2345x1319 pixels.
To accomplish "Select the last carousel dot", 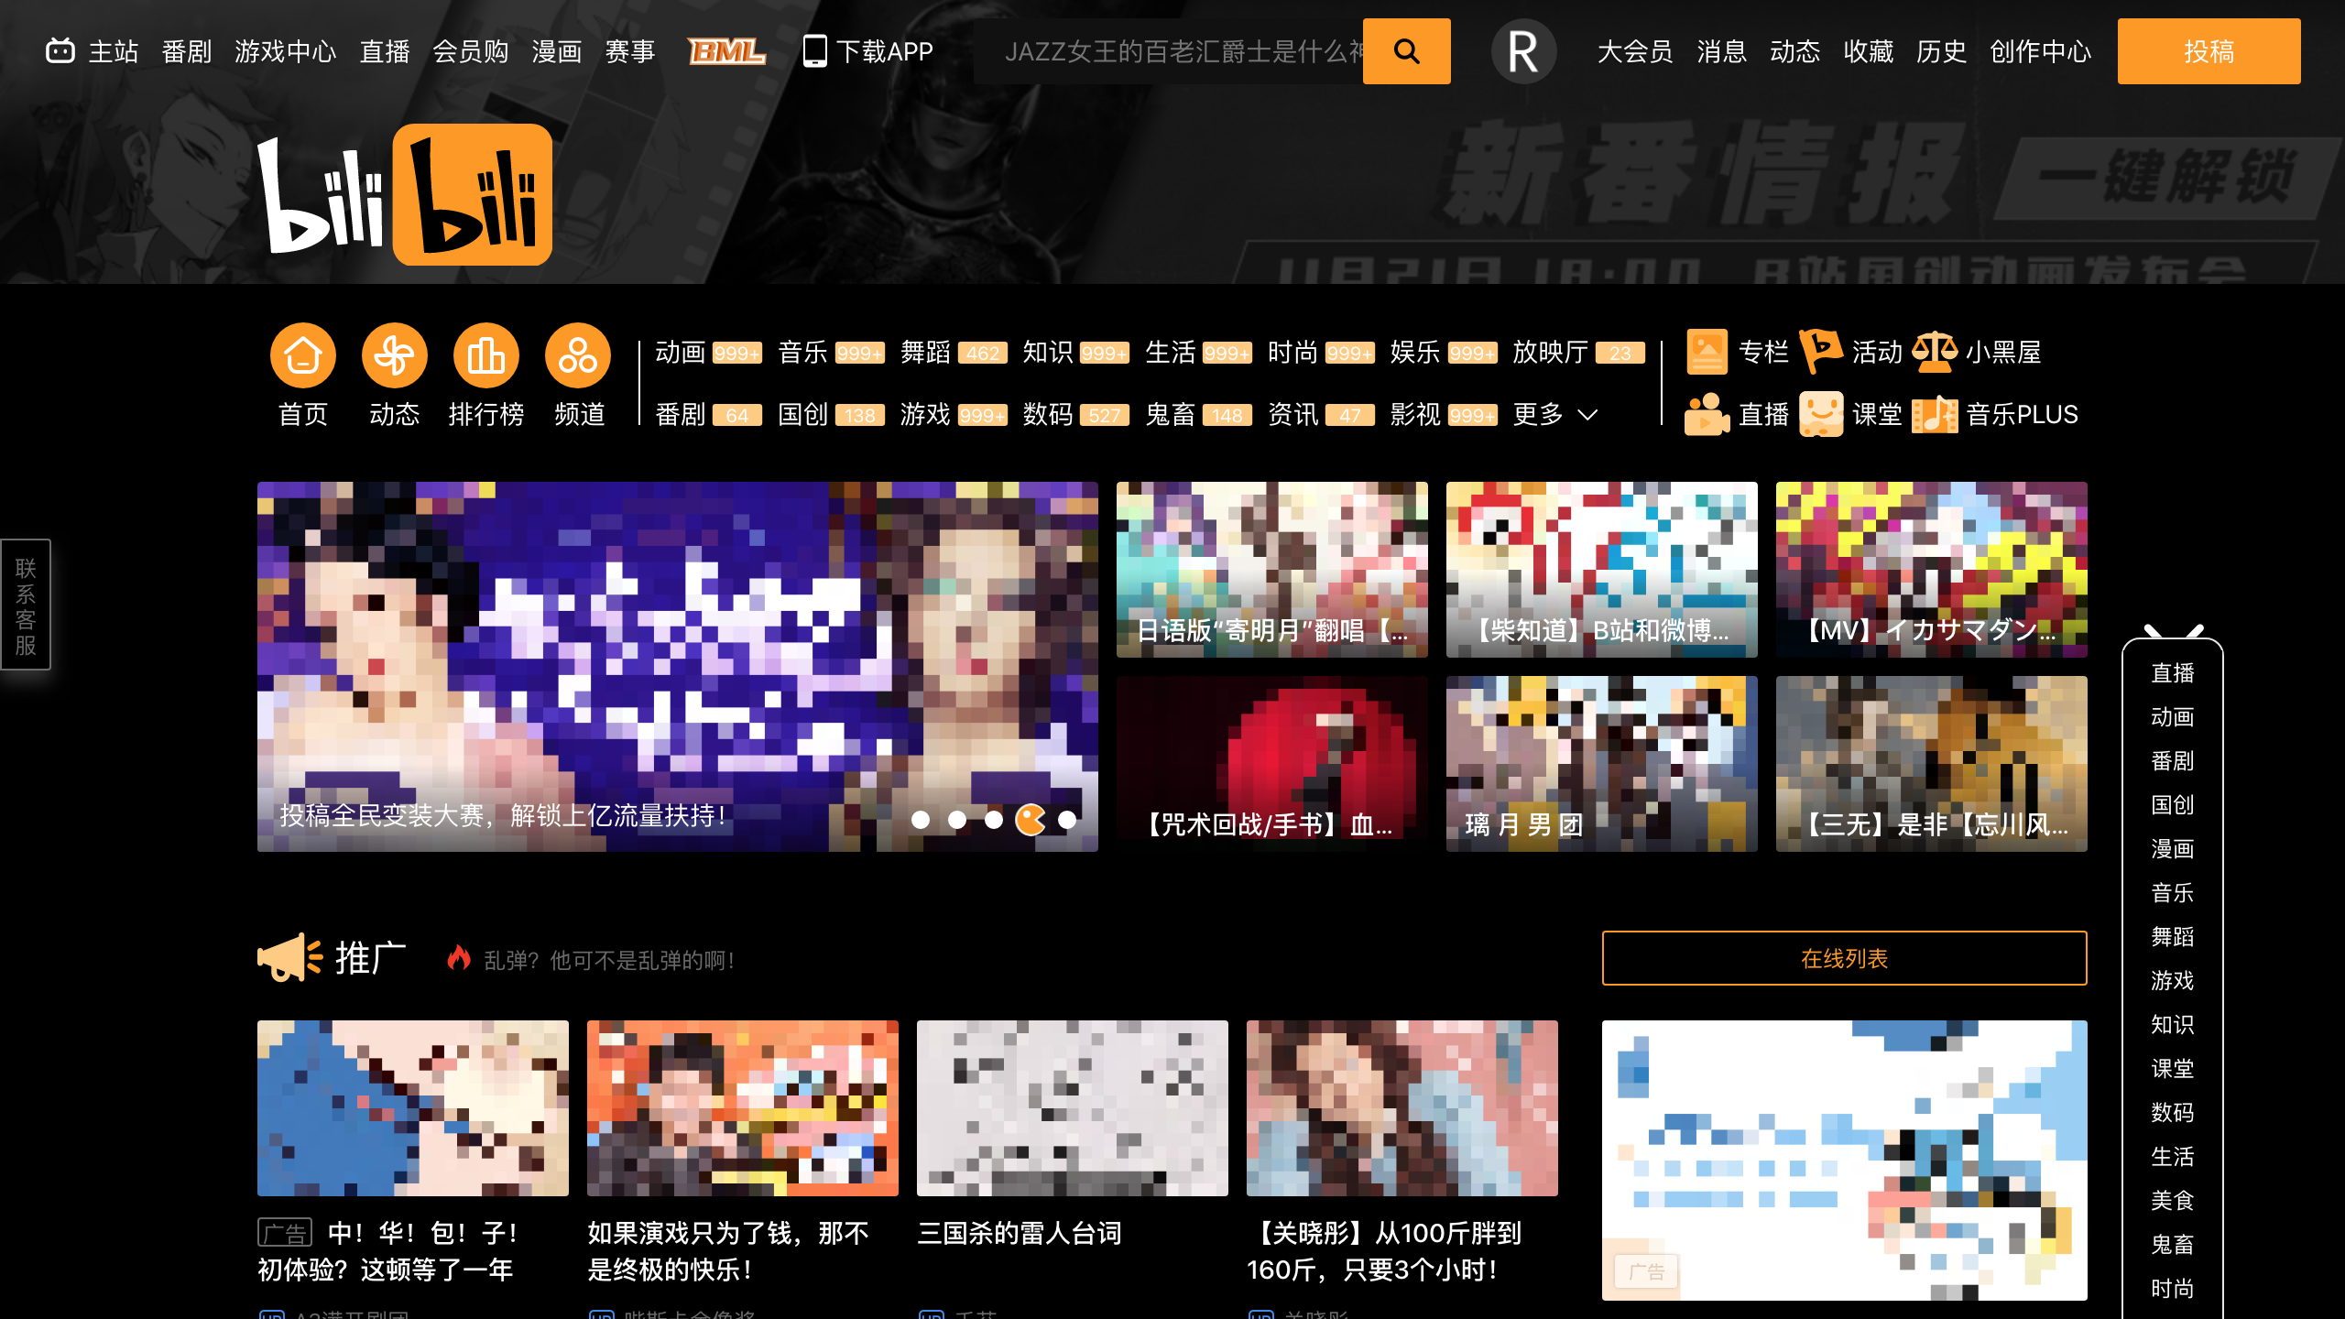I will pyautogui.click(x=1067, y=820).
